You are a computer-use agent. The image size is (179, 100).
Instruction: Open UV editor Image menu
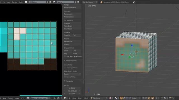(x=17, y=98)
